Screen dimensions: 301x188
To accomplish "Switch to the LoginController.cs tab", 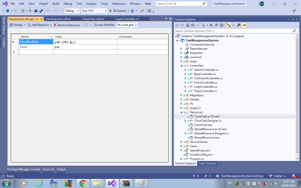I will pos(127,19).
